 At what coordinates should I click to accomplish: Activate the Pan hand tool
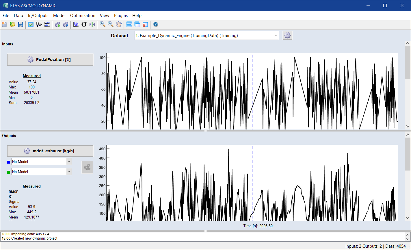click(118, 25)
